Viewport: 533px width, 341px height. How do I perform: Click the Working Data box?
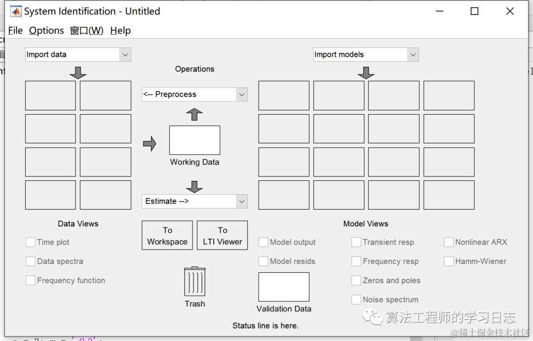(195, 140)
